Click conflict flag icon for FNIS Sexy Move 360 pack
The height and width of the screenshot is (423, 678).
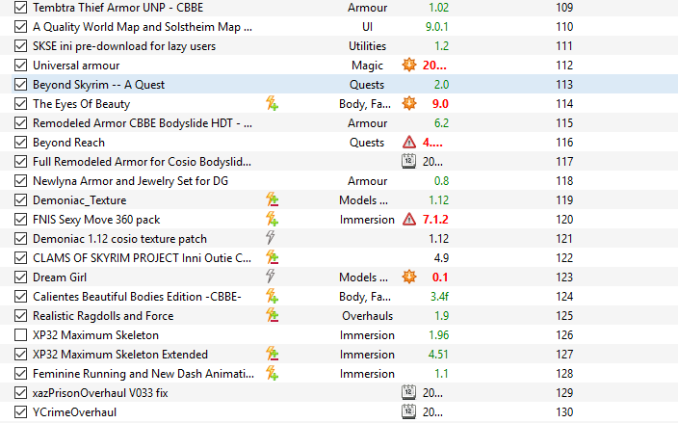[x=272, y=220]
